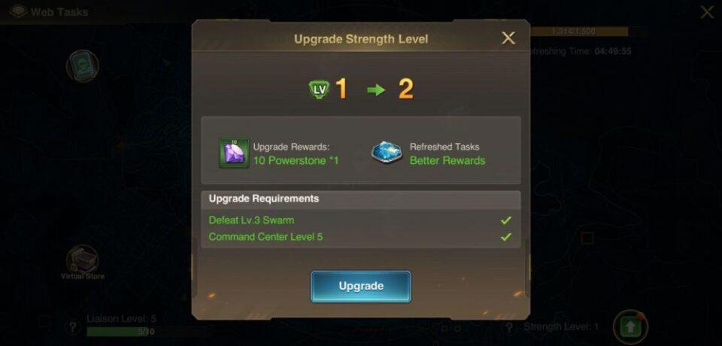Viewport: 722px width, 346px height.
Task: Close the Web Tasks screen with X
Action: click(707, 12)
